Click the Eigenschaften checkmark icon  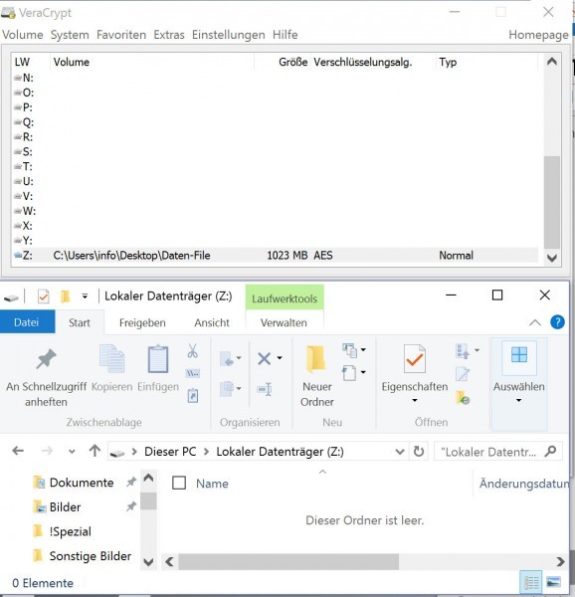(x=415, y=358)
